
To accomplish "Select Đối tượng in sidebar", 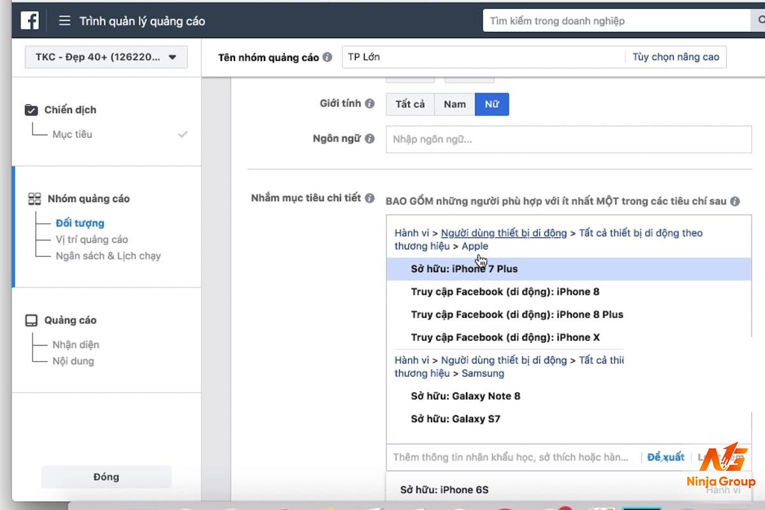I will [80, 223].
